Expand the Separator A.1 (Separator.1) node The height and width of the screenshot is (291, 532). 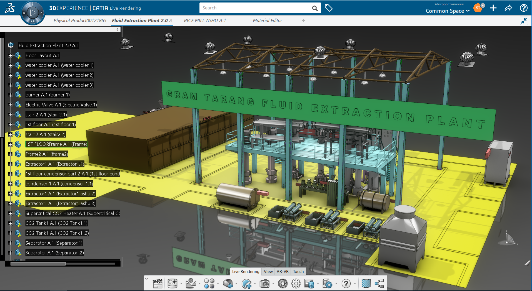point(10,243)
